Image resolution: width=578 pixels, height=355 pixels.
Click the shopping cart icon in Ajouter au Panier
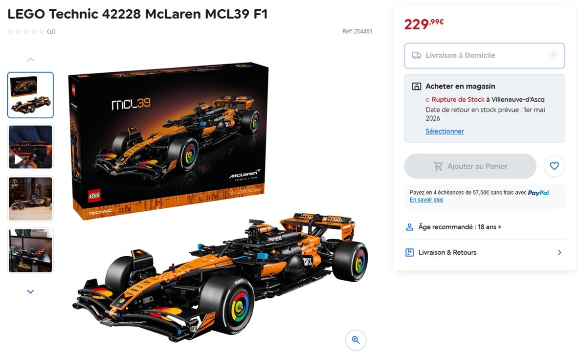click(438, 166)
